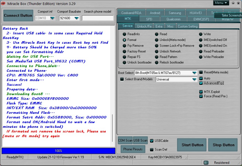
Task: Toggle the Auto checkbox
Action: pos(201,78)
